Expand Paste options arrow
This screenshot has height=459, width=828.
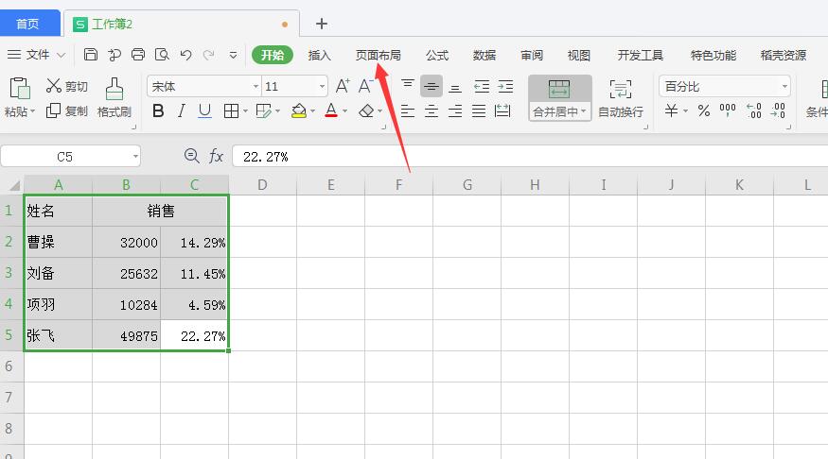[33, 111]
